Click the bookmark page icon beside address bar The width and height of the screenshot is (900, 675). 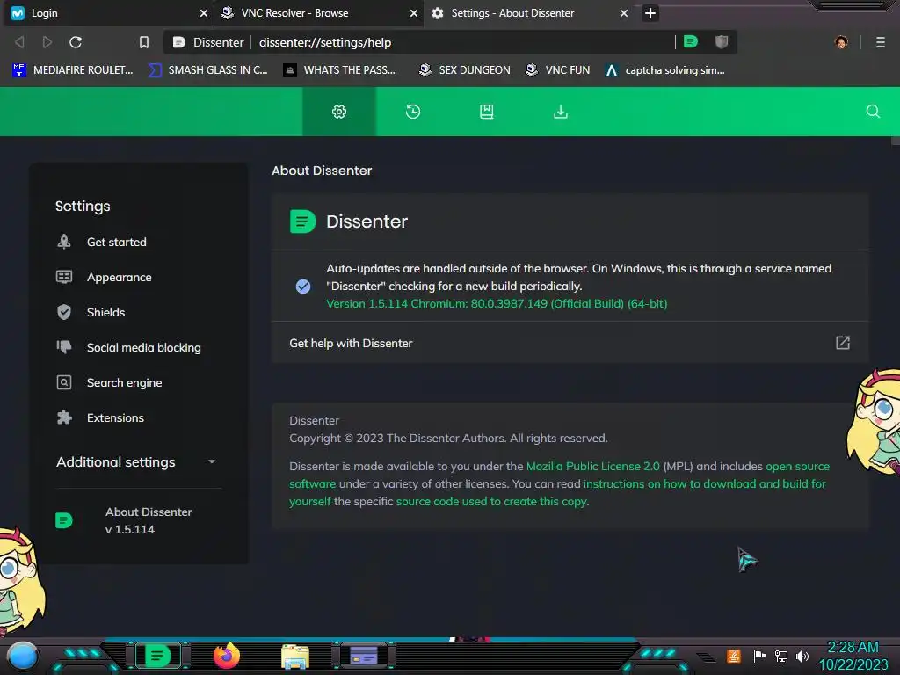point(144,42)
